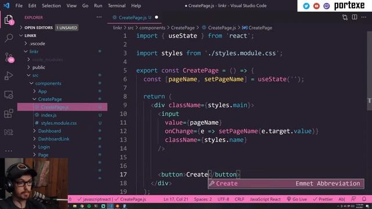372x209 pixels.
Task: Click the editor vertical scrollbar
Action: point(369,71)
